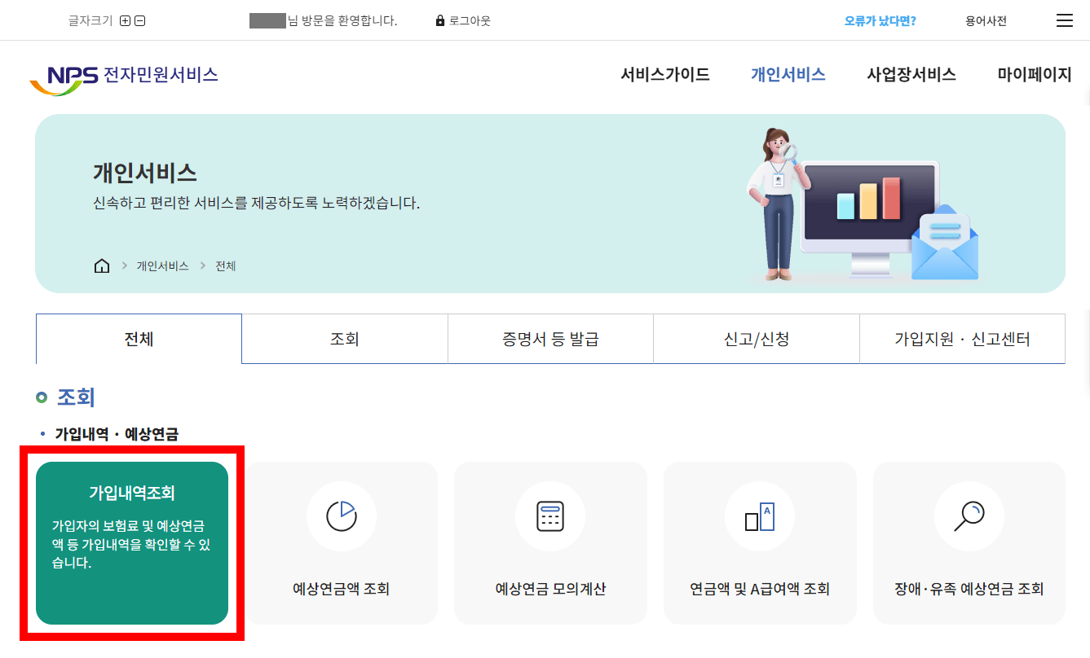1090x658 pixels.
Task: Open 마이페이지 from the top menu
Action: pyautogui.click(x=1034, y=74)
